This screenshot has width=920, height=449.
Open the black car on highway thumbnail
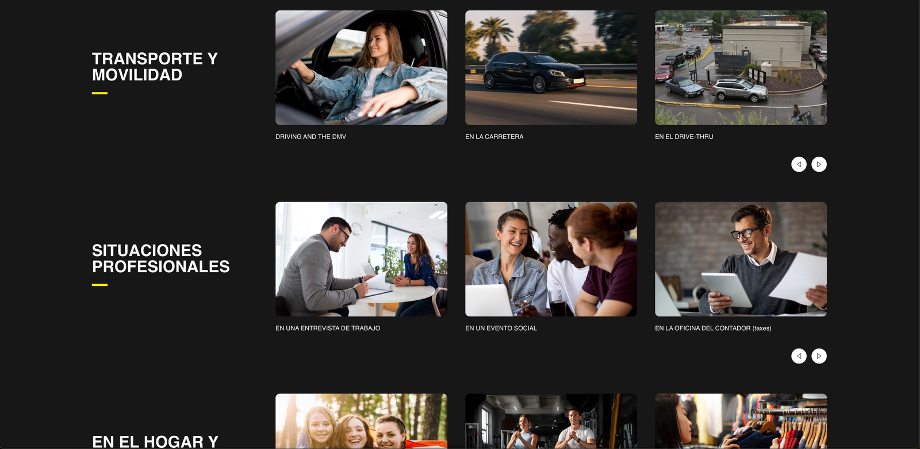[x=551, y=68]
